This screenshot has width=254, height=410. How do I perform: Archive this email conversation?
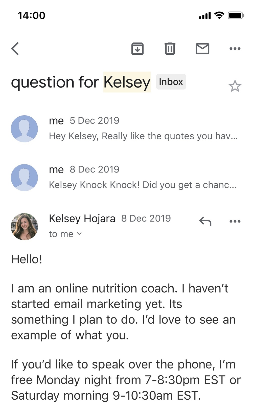click(137, 49)
